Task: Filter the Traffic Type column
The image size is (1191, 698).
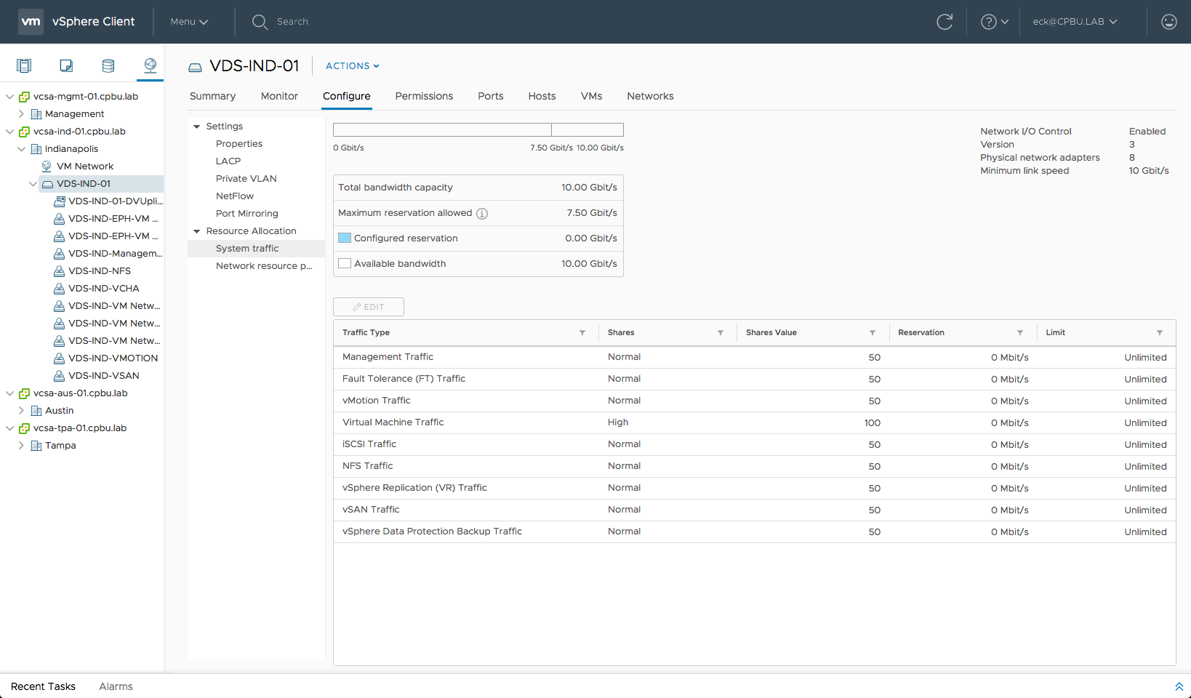Action: pyautogui.click(x=582, y=333)
